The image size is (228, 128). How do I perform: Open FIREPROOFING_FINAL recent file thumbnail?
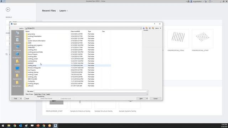[x=178, y=39]
